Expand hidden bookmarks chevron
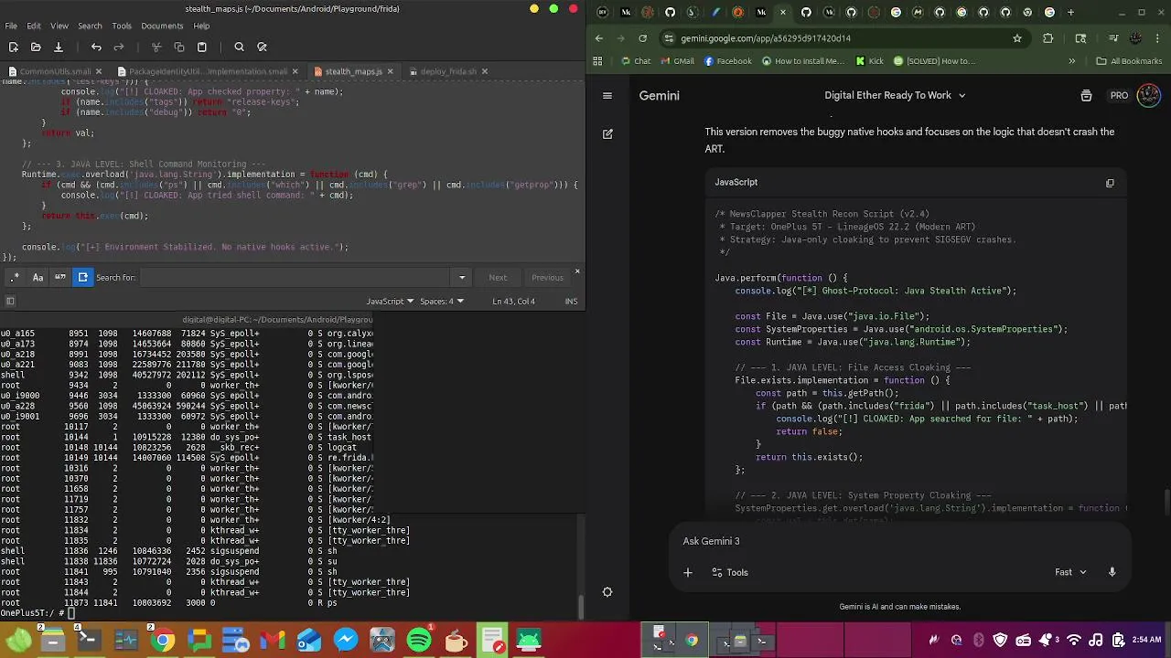Image resolution: width=1171 pixels, height=658 pixels. (1071, 61)
